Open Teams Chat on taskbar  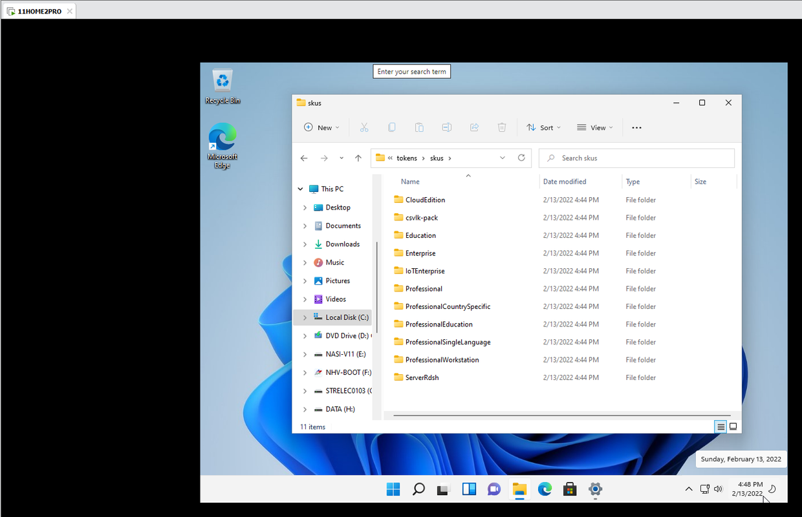click(494, 489)
